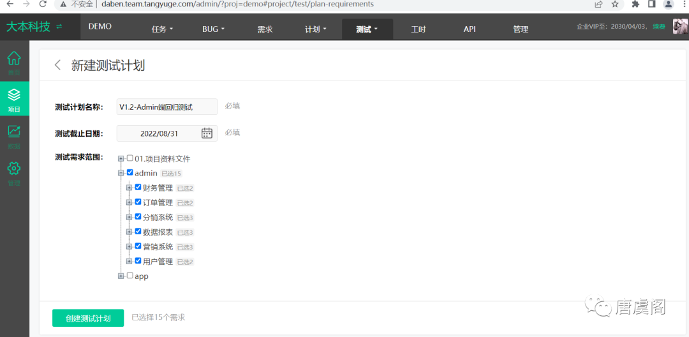Go to the 工时 menu item
Image resolution: width=689 pixels, height=337 pixels.
pyautogui.click(x=419, y=29)
